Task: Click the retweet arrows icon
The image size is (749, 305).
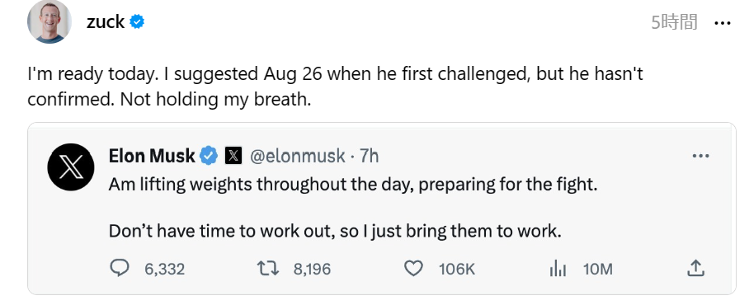Action: (x=268, y=269)
